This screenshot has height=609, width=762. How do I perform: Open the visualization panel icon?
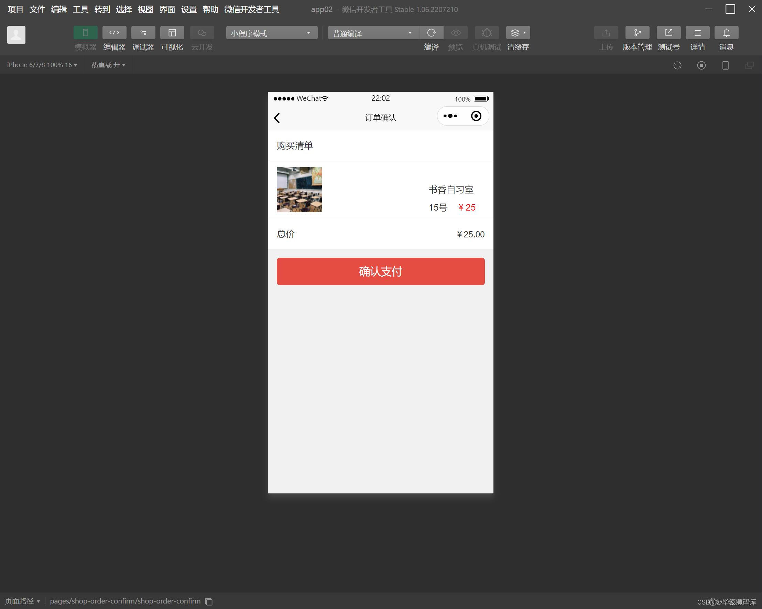[x=172, y=33]
